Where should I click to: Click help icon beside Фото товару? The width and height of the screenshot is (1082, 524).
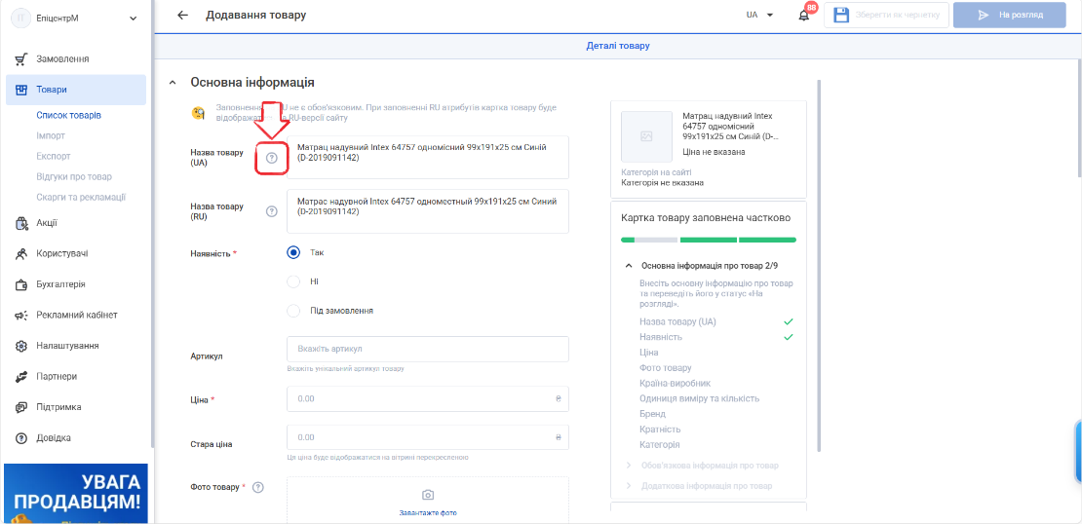pyautogui.click(x=258, y=487)
